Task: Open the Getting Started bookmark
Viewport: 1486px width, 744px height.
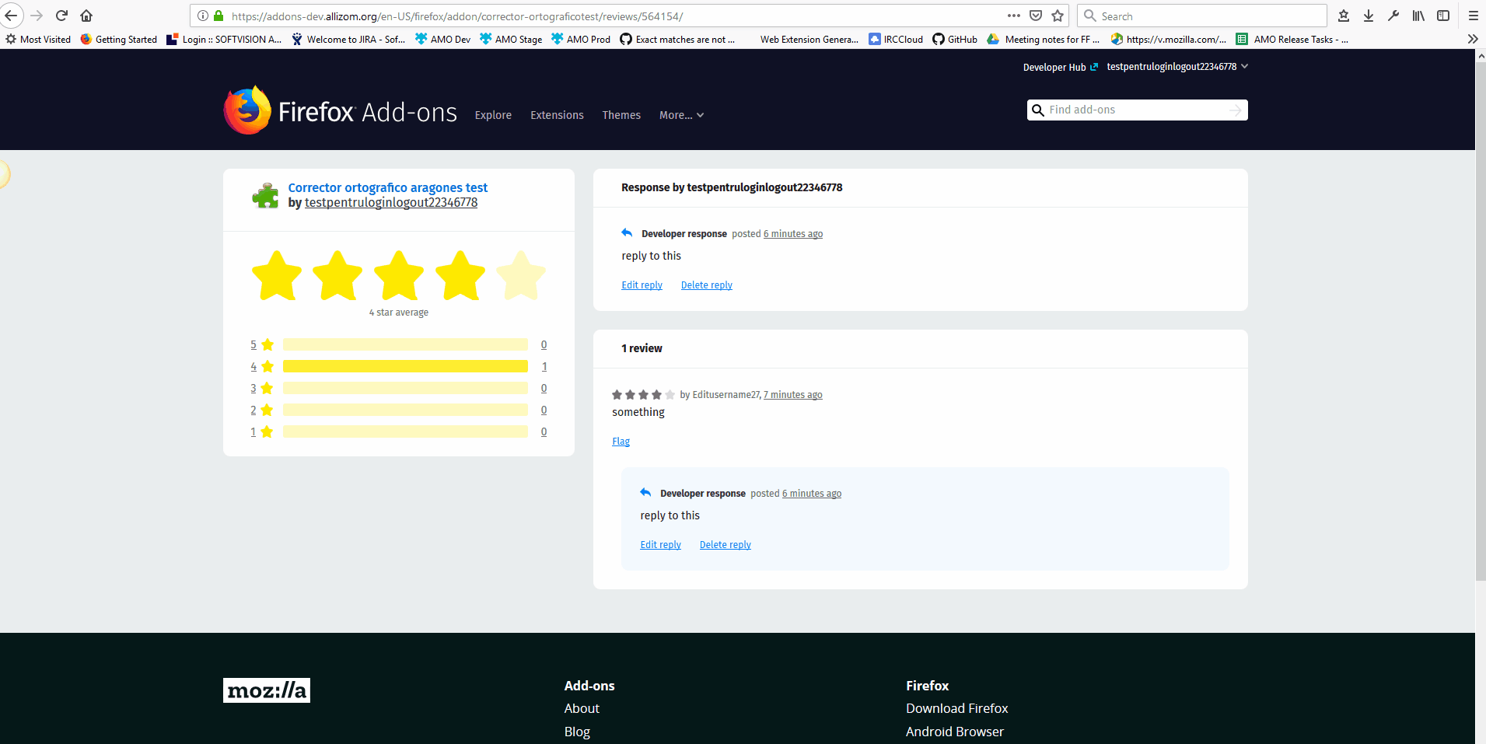Action: 118,39
